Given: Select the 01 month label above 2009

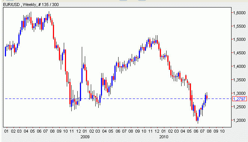Looking at the screenshot, I should [x=85, y=131].
